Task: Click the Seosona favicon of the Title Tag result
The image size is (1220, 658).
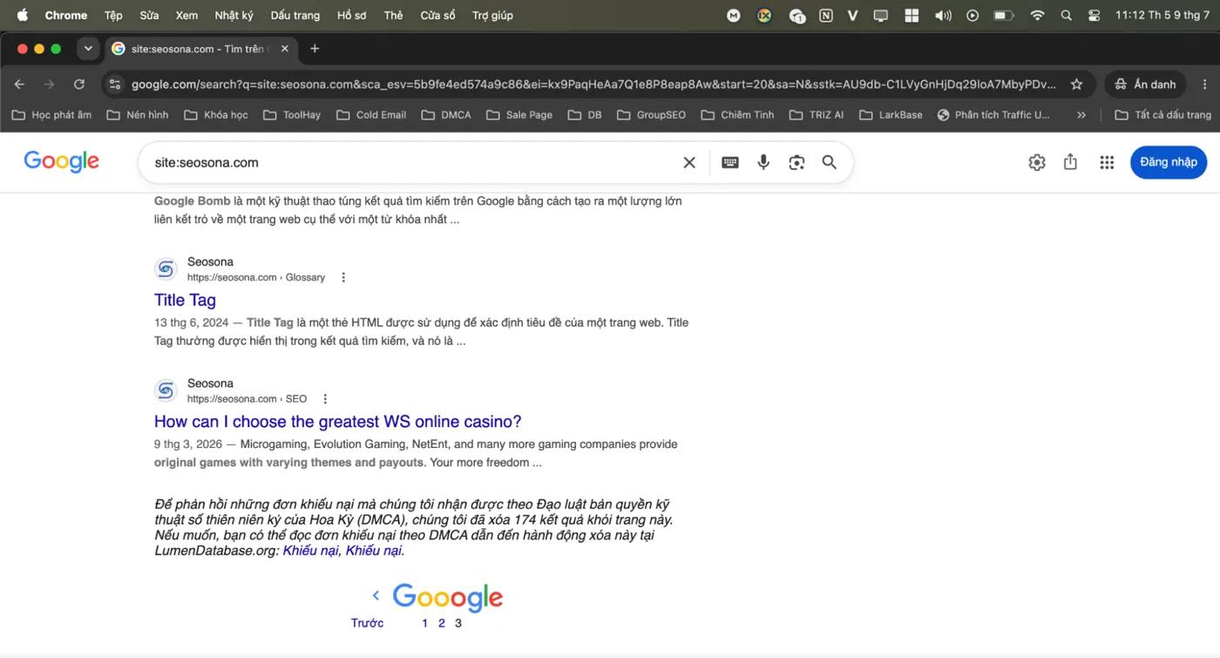Action: click(166, 269)
